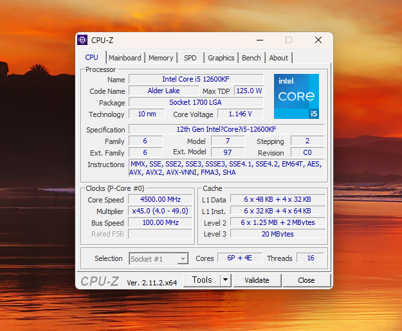Image resolution: width=402 pixels, height=331 pixels.
Task: Click the Core Speed 4500.00 MHz value
Action: coord(160,199)
